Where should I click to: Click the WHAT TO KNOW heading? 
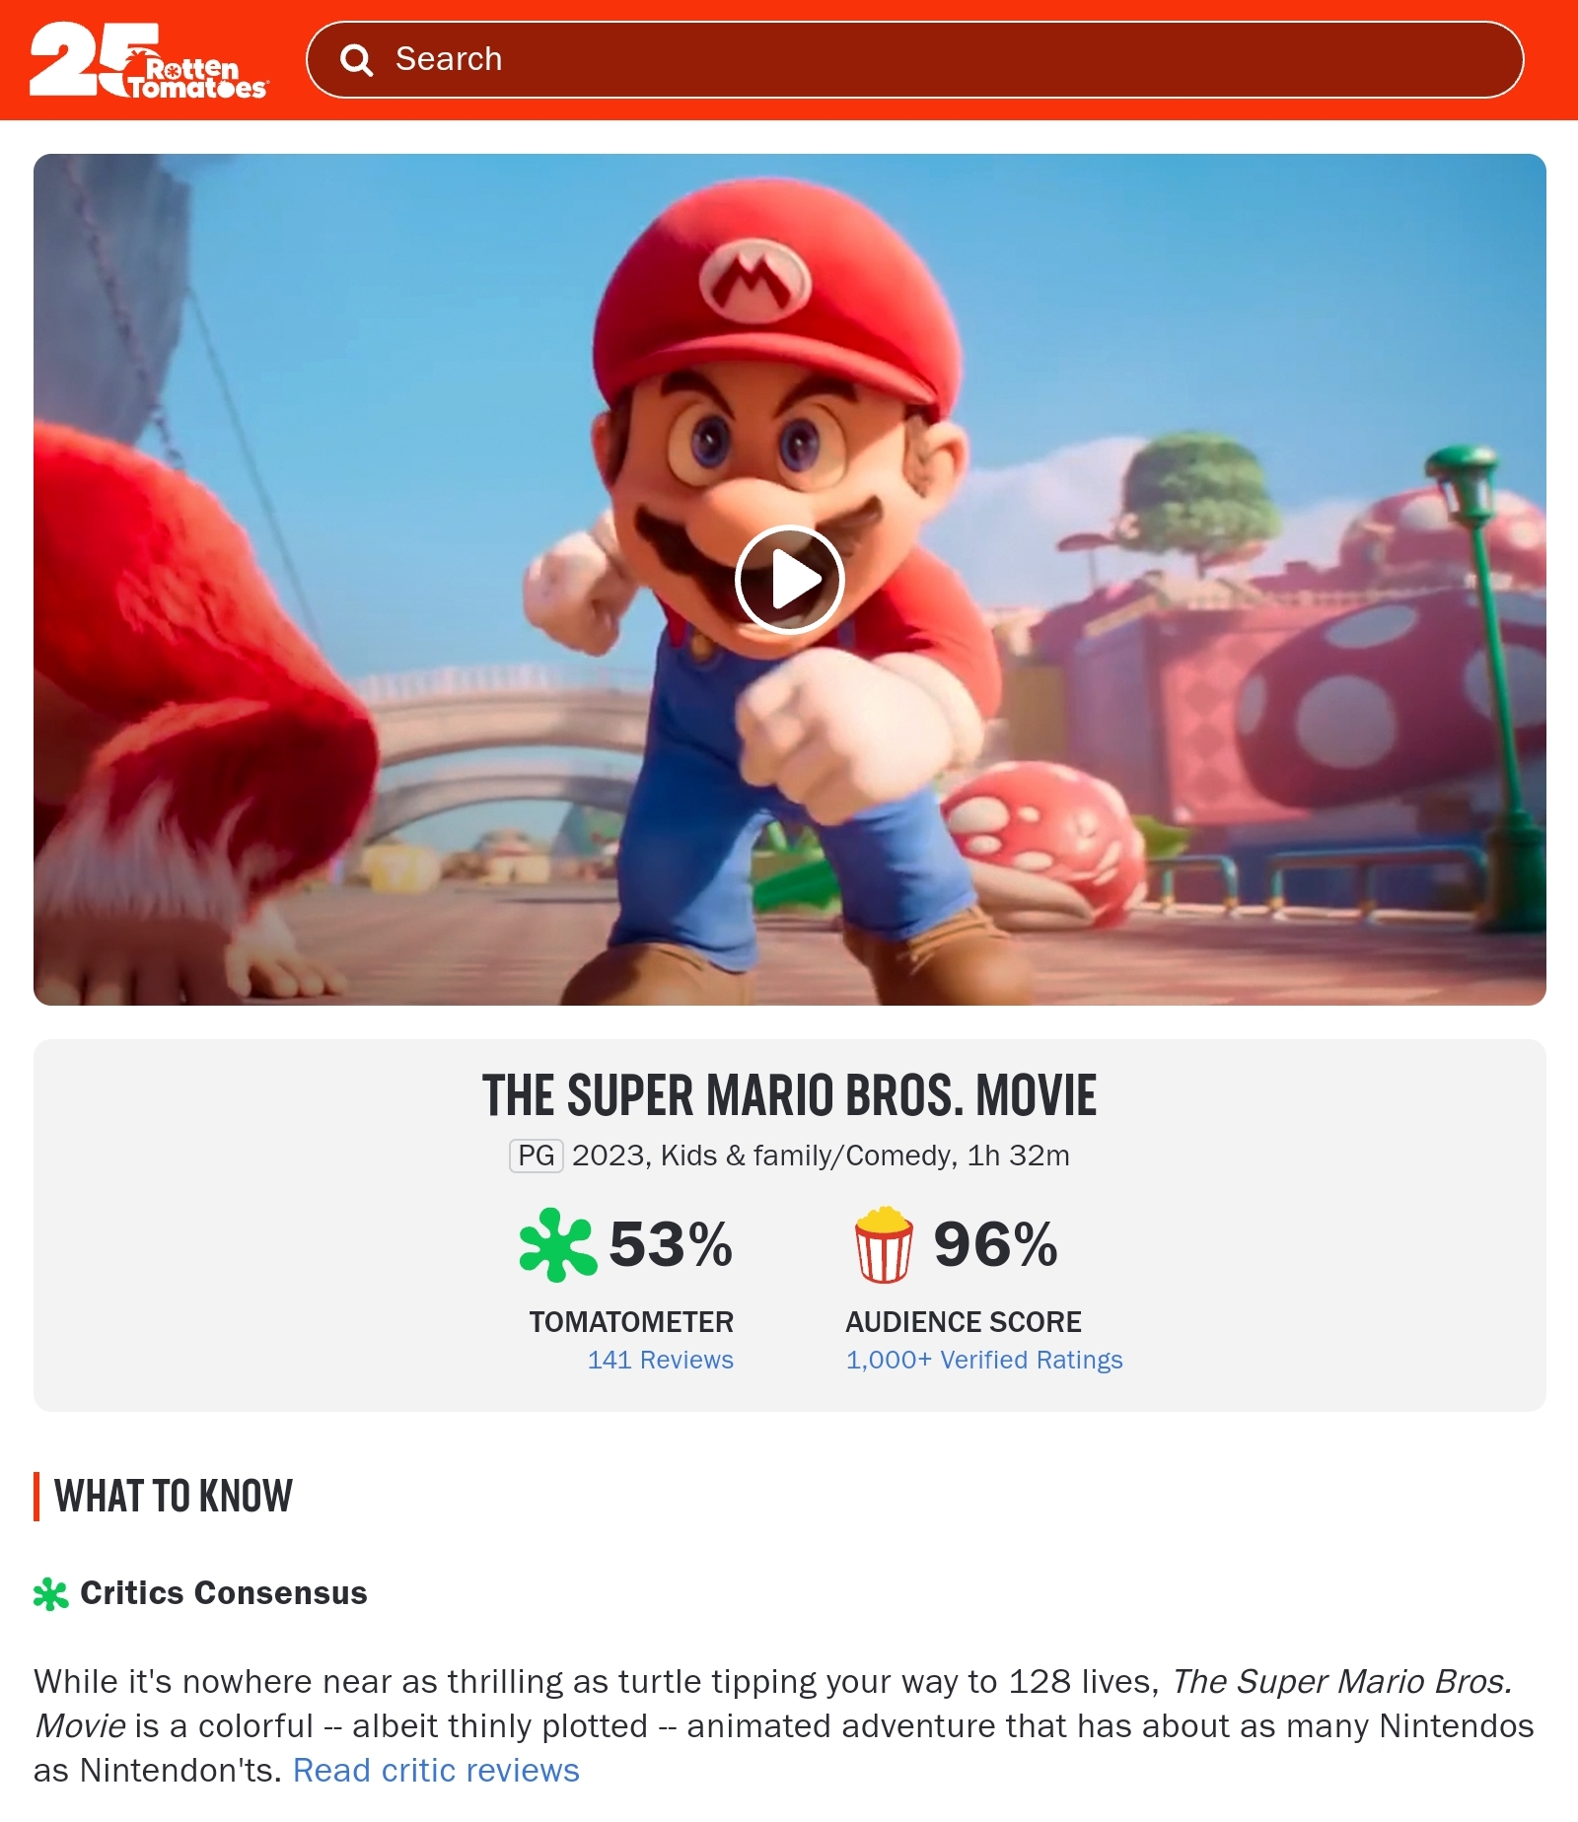click(174, 1497)
